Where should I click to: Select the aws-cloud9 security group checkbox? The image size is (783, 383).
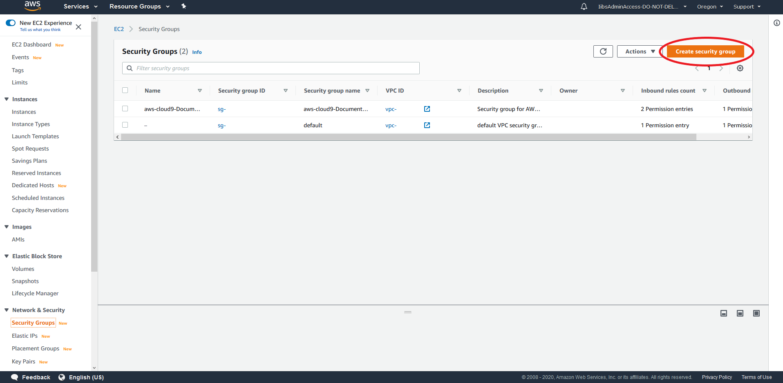point(125,109)
